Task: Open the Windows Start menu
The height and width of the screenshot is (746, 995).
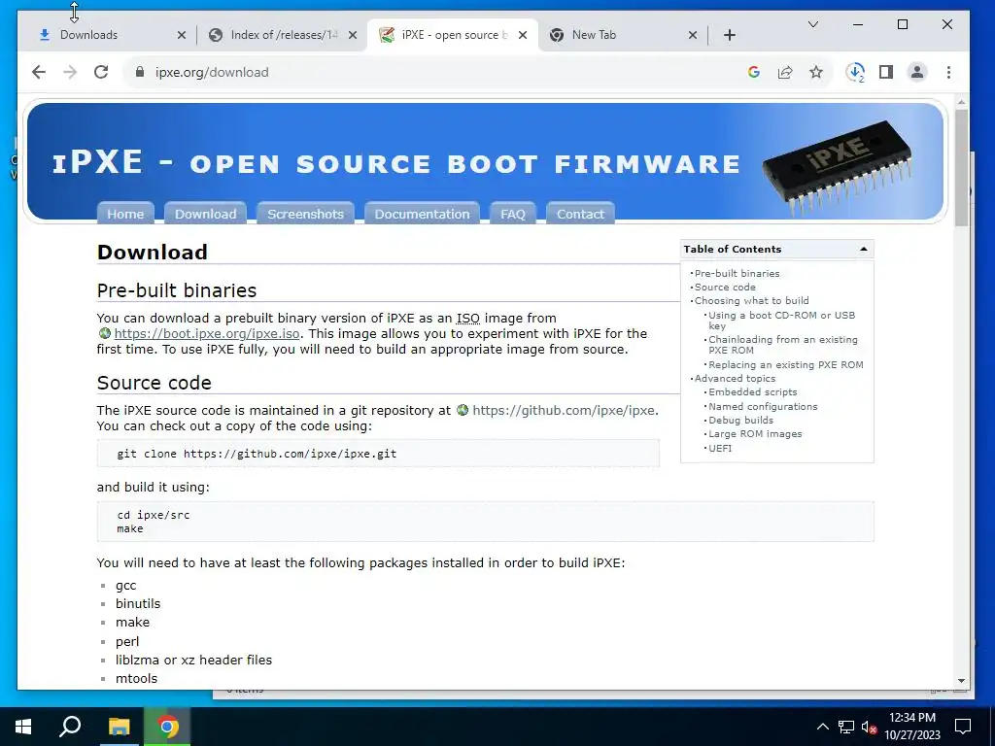Action: click(23, 727)
